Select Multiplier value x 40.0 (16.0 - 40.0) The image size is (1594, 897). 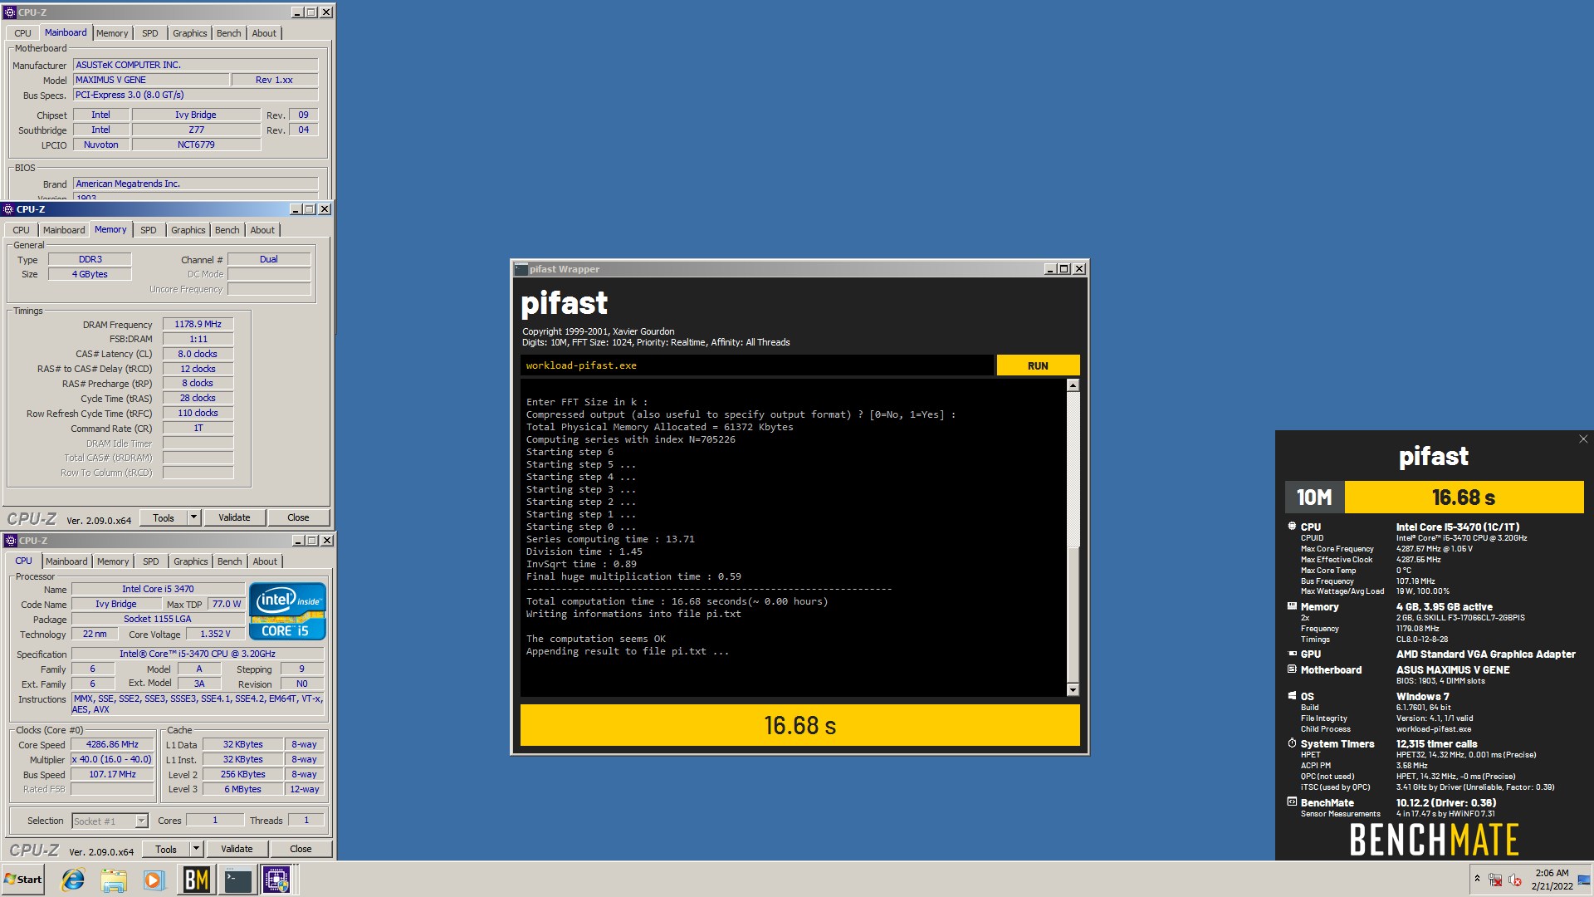[x=112, y=759]
